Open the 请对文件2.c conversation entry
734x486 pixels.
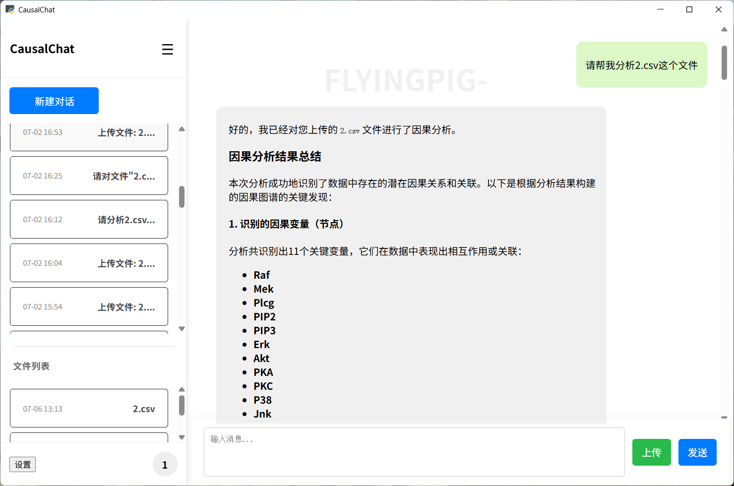coord(89,176)
